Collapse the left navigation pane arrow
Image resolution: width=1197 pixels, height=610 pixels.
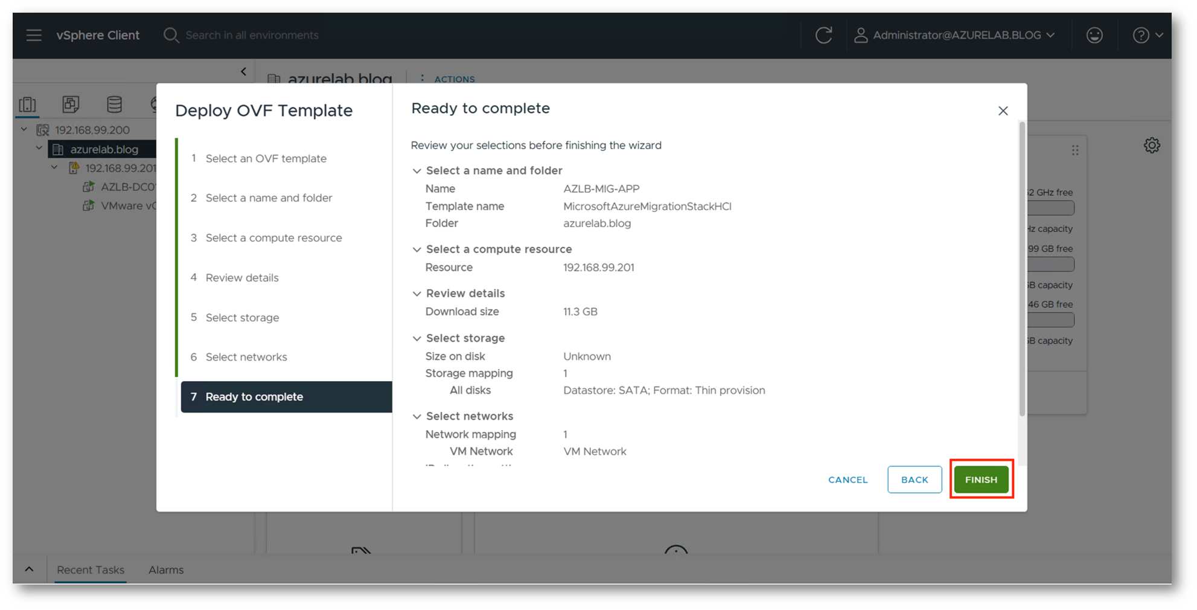pos(243,71)
